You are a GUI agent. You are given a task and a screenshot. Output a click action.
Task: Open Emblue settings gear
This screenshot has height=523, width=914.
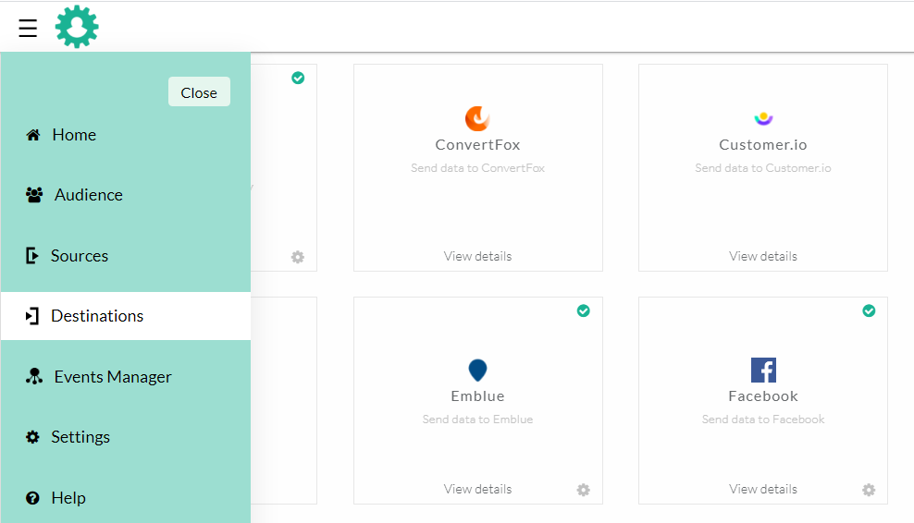(584, 490)
